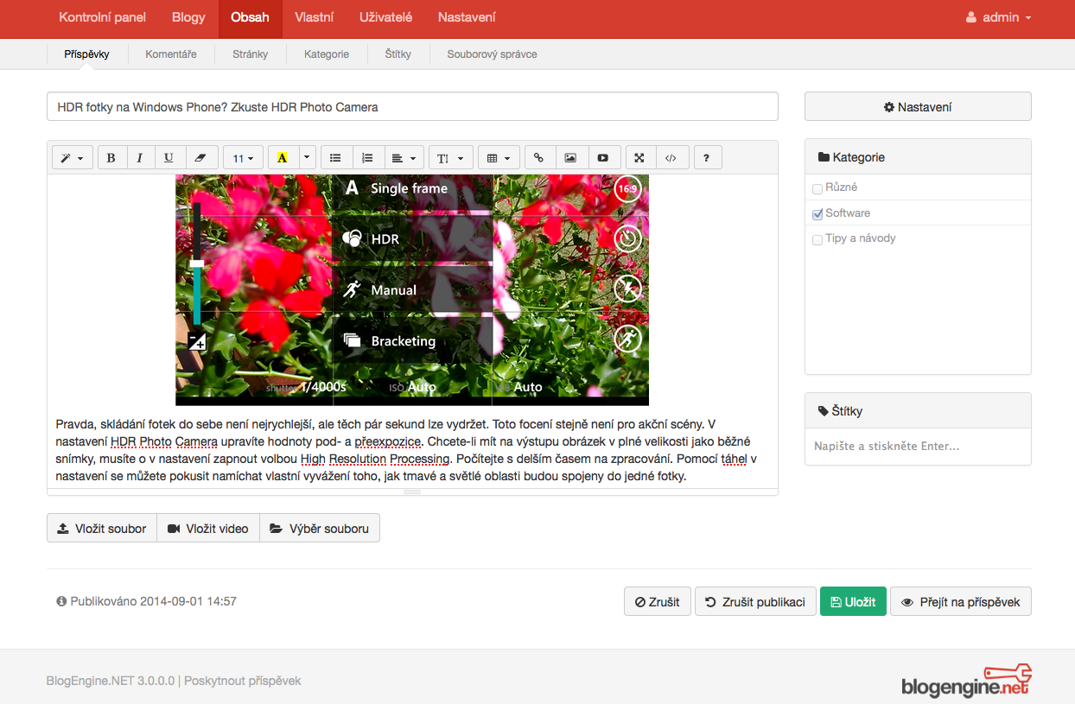The height and width of the screenshot is (704, 1075).
Task: Toggle bold formatting in editor
Action: pos(111,158)
